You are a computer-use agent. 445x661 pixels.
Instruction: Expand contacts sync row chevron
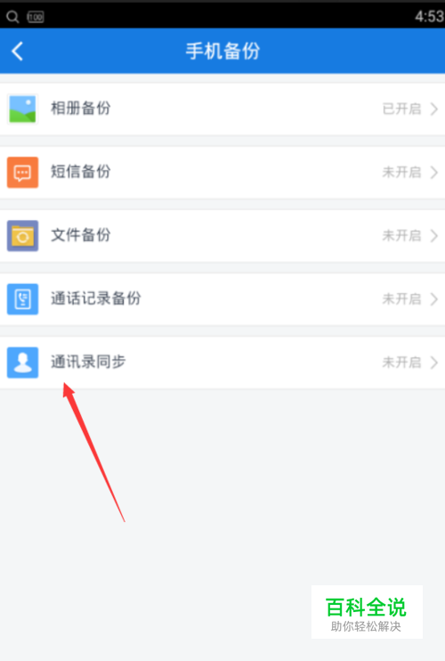coord(434,362)
